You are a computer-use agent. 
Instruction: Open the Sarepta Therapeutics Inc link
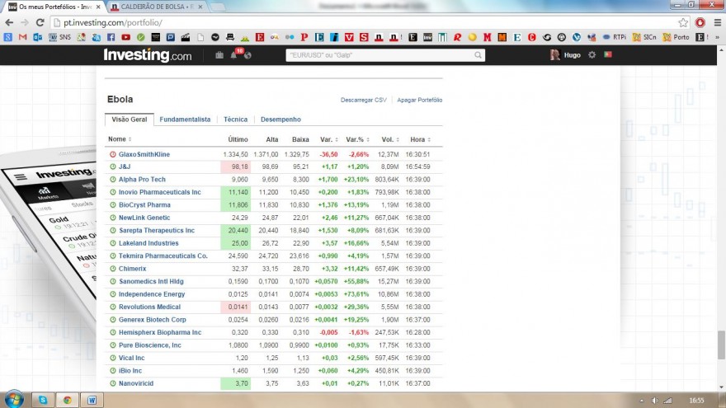(x=157, y=230)
